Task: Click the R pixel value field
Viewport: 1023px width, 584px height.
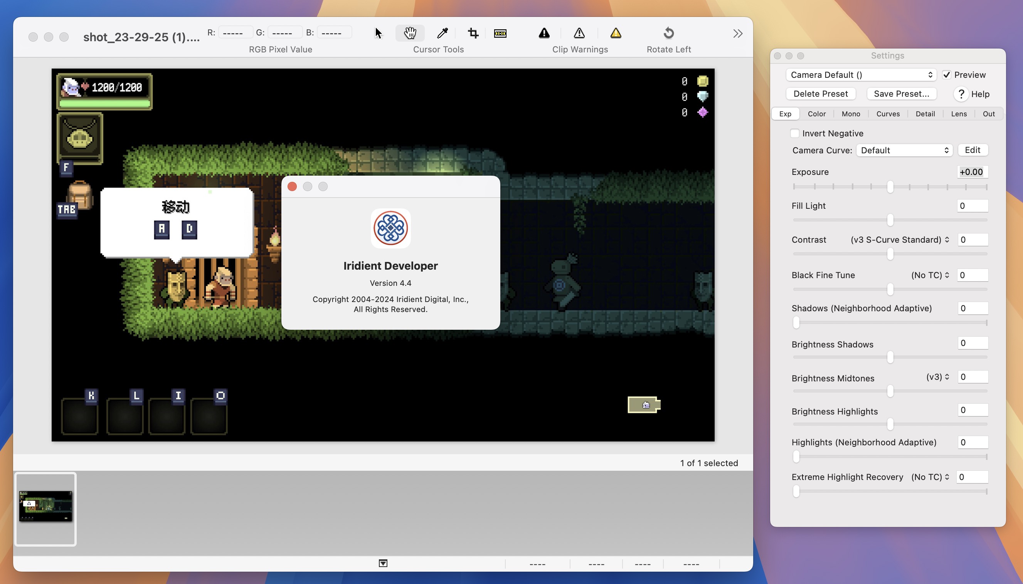Action: point(236,32)
